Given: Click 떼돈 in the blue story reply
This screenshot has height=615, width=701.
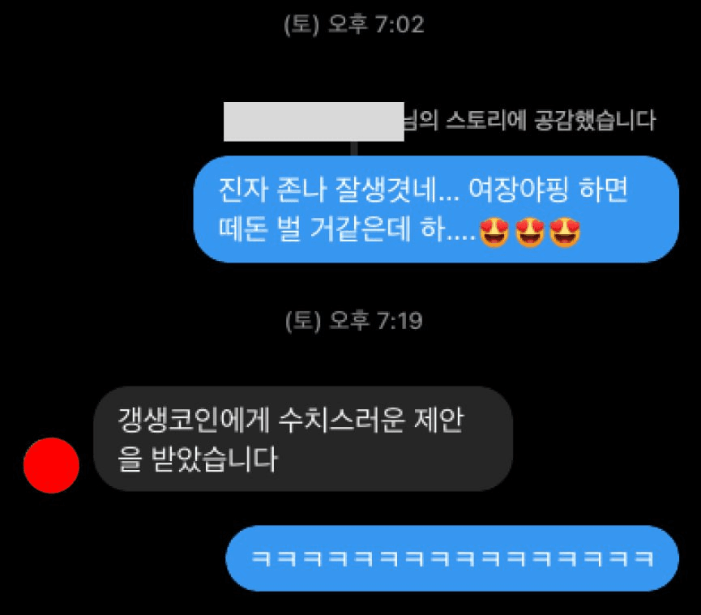Looking at the screenshot, I should 243,229.
